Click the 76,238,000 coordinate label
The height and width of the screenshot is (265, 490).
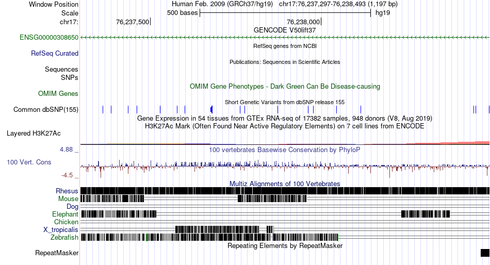303,22
